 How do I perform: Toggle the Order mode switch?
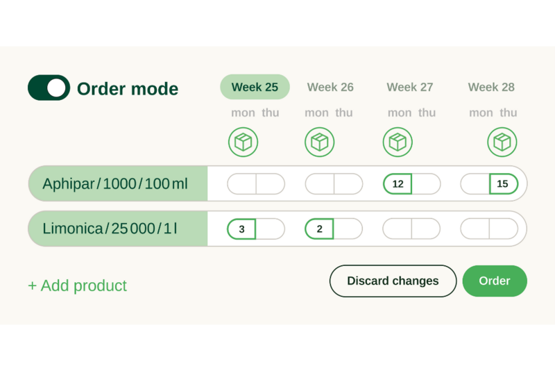[x=49, y=88]
